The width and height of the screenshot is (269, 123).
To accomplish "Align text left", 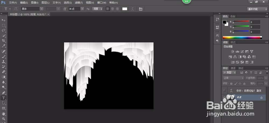I will [108, 9].
